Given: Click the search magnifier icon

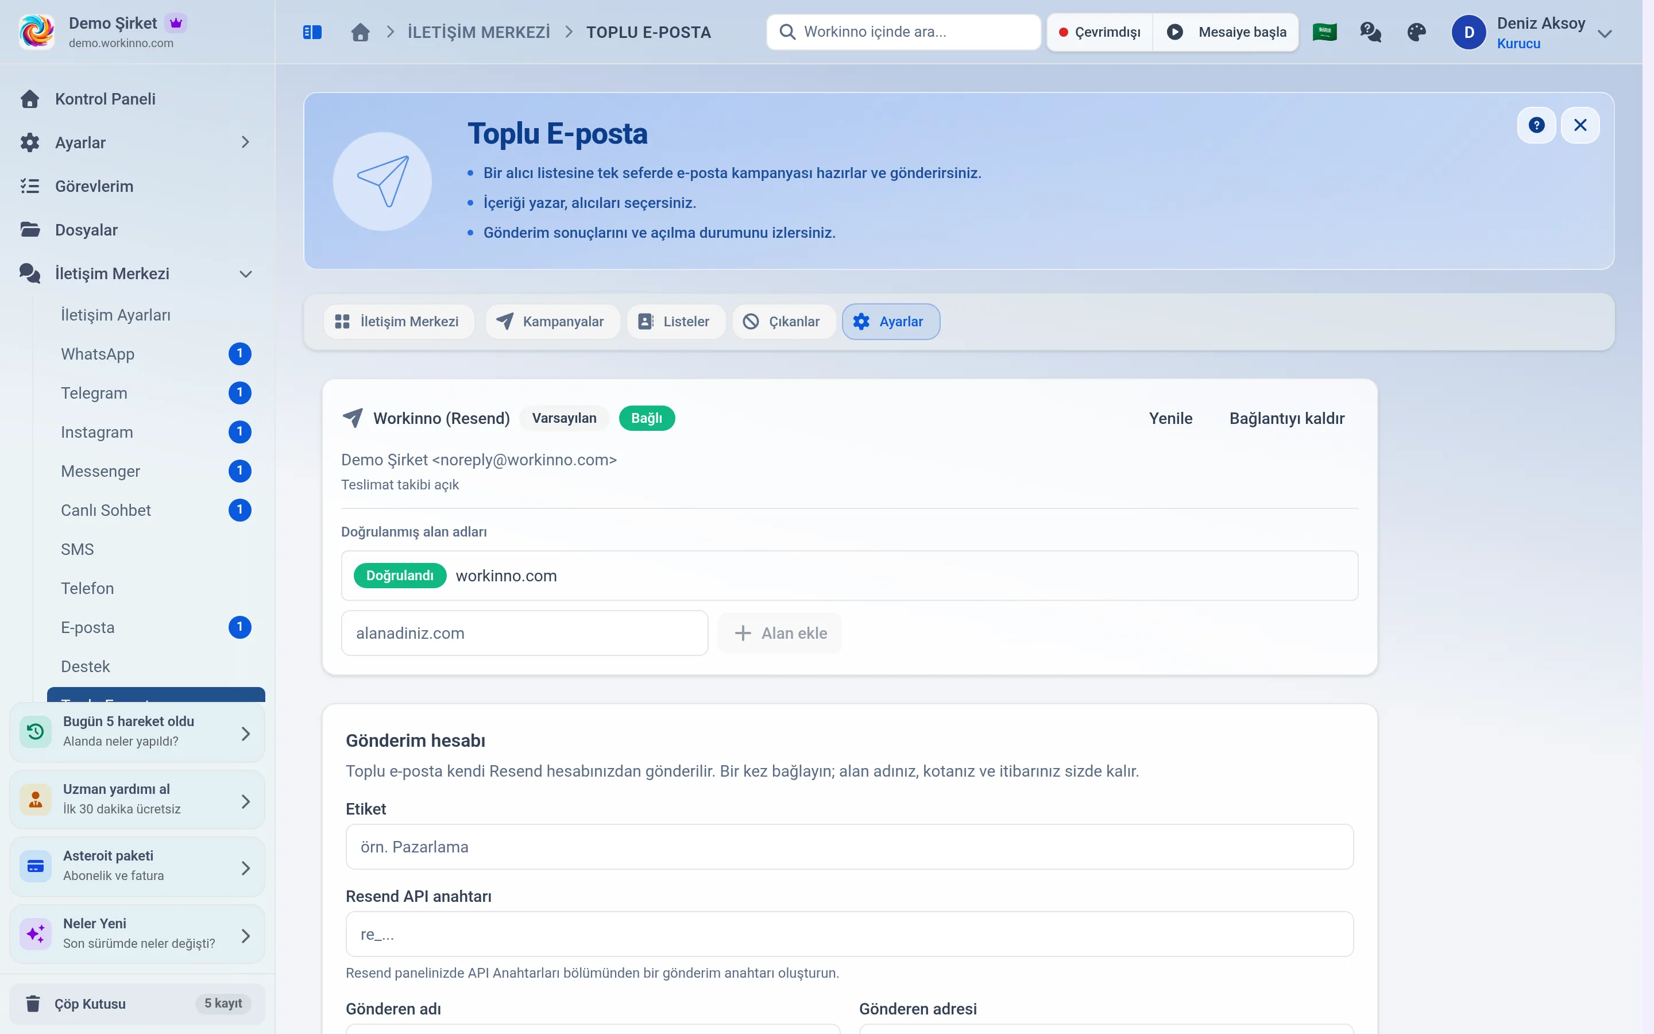Looking at the screenshot, I should 787,32.
